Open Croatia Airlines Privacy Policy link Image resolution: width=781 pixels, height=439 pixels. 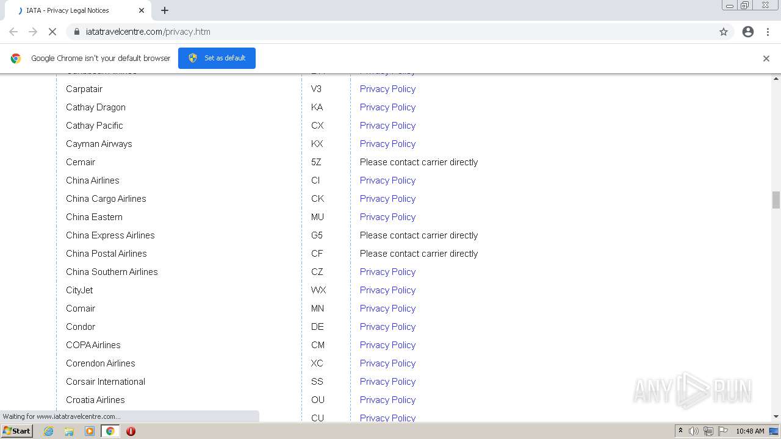[387, 400]
